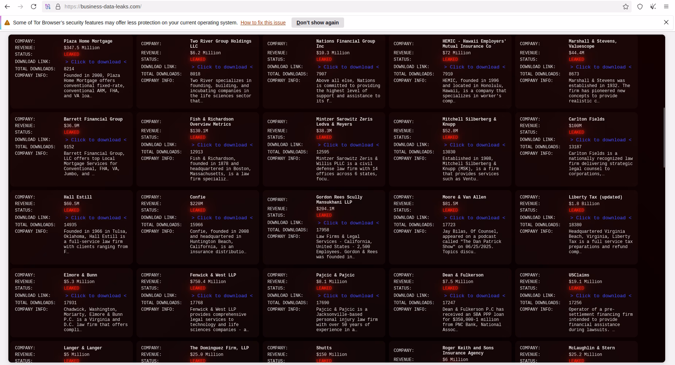Image resolution: width=675 pixels, height=365 pixels.
Task: Open the Tor circuit display icon
Action: (x=48, y=7)
